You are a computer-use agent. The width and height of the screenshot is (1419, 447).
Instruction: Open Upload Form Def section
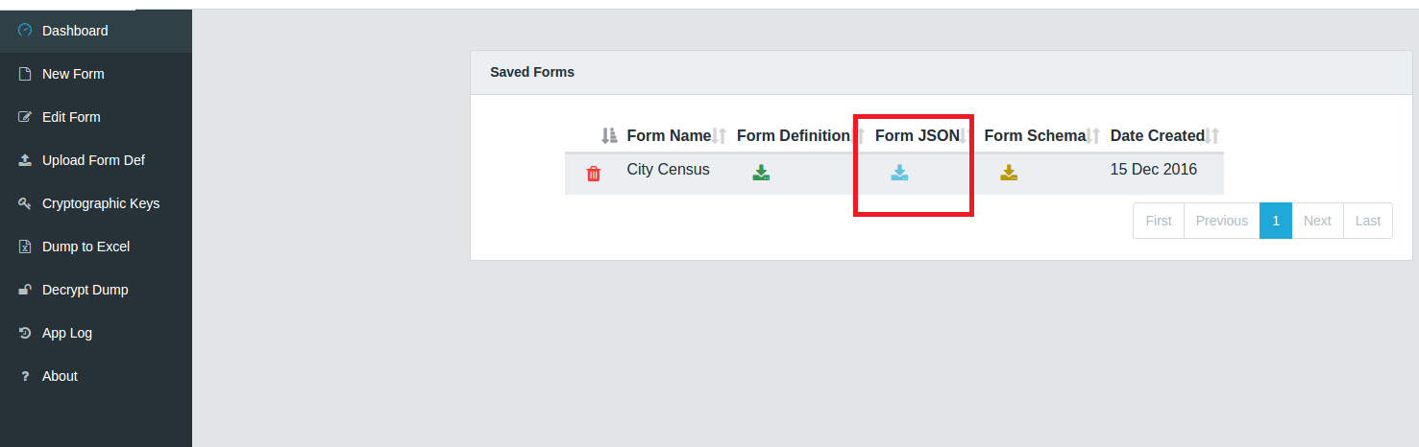click(x=96, y=160)
